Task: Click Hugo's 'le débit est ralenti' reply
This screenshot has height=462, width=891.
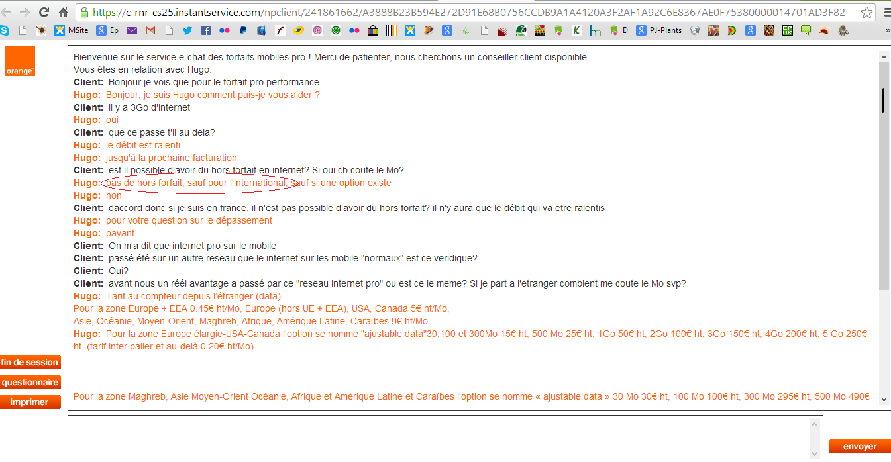Action: pos(143,145)
